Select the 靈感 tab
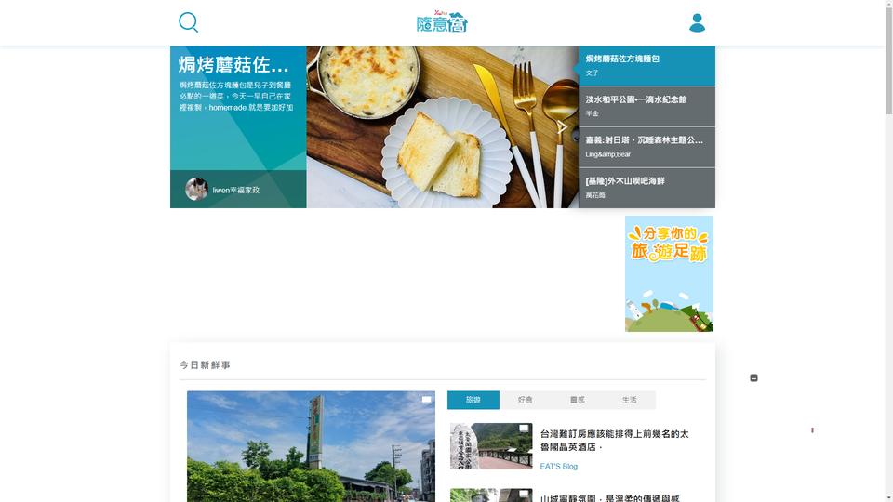Screen dimensions: 893x502 577,400
